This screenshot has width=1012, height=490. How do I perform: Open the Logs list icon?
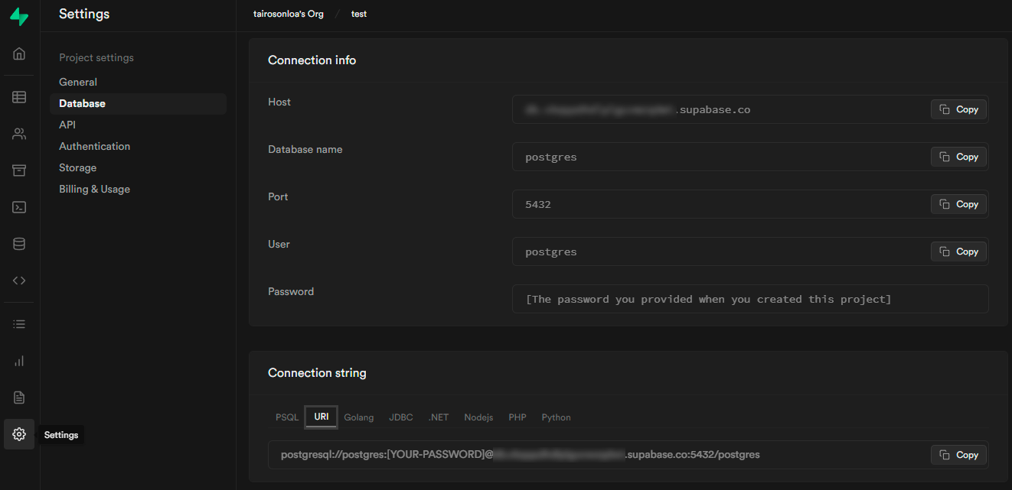click(x=18, y=323)
